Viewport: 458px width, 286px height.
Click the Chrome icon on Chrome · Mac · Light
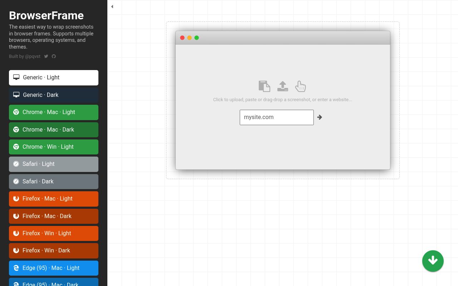16,112
